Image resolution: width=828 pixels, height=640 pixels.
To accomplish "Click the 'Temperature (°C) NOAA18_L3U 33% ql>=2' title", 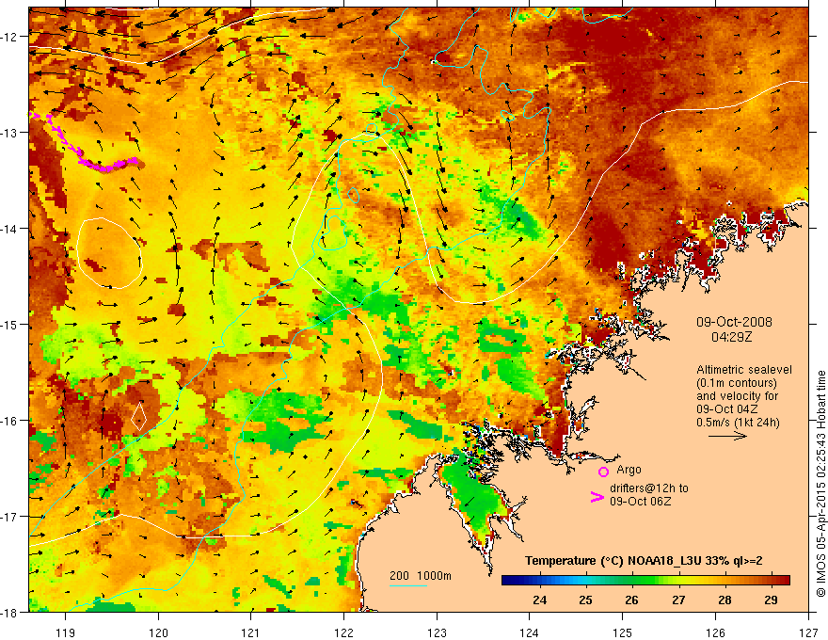I will (x=644, y=561).
